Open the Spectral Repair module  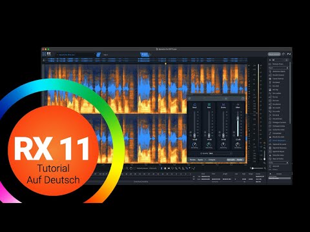279,151
